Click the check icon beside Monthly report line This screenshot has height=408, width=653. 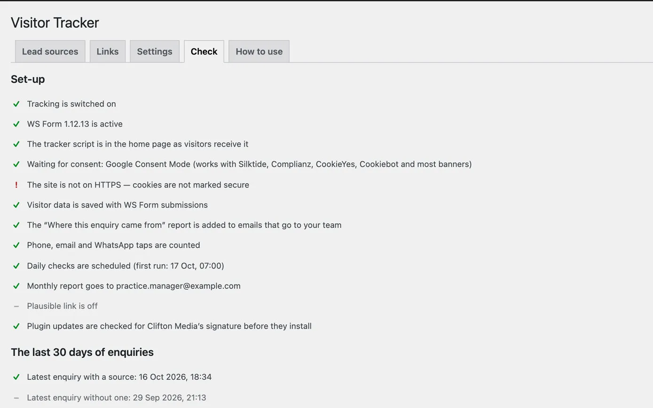click(x=16, y=286)
